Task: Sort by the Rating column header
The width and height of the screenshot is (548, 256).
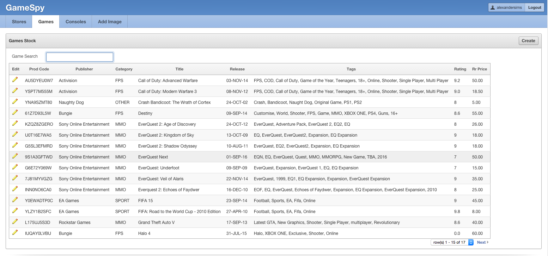Action: pos(460,69)
